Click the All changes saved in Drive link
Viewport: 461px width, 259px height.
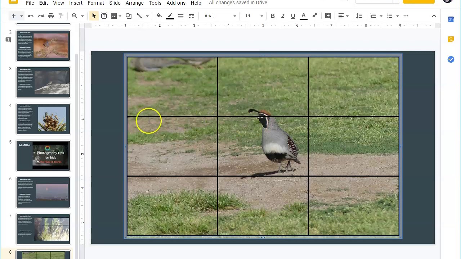coord(238,3)
